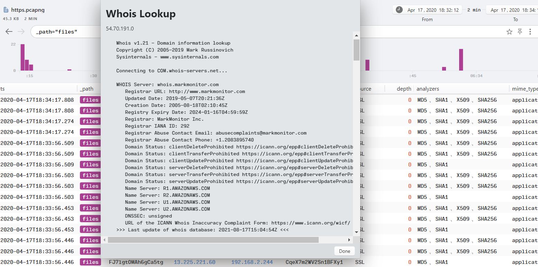Viewport: 538px width, 267px height.
Task: Click the 2 min span label
Action: [474, 10]
